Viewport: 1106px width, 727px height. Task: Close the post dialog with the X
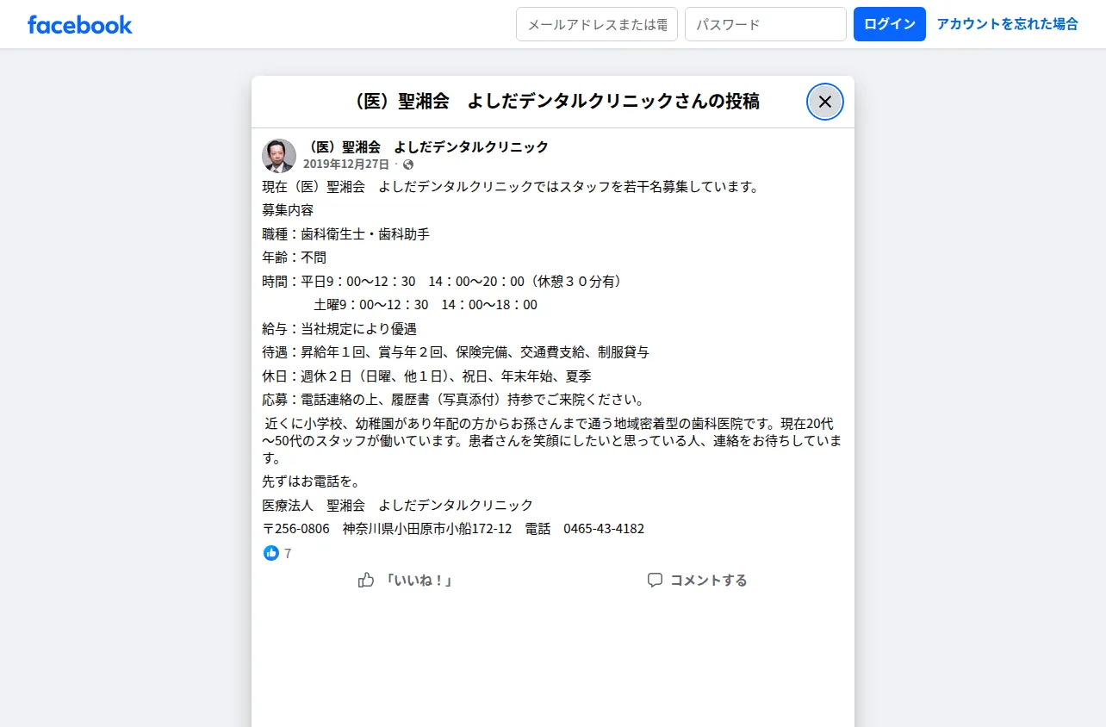825,102
